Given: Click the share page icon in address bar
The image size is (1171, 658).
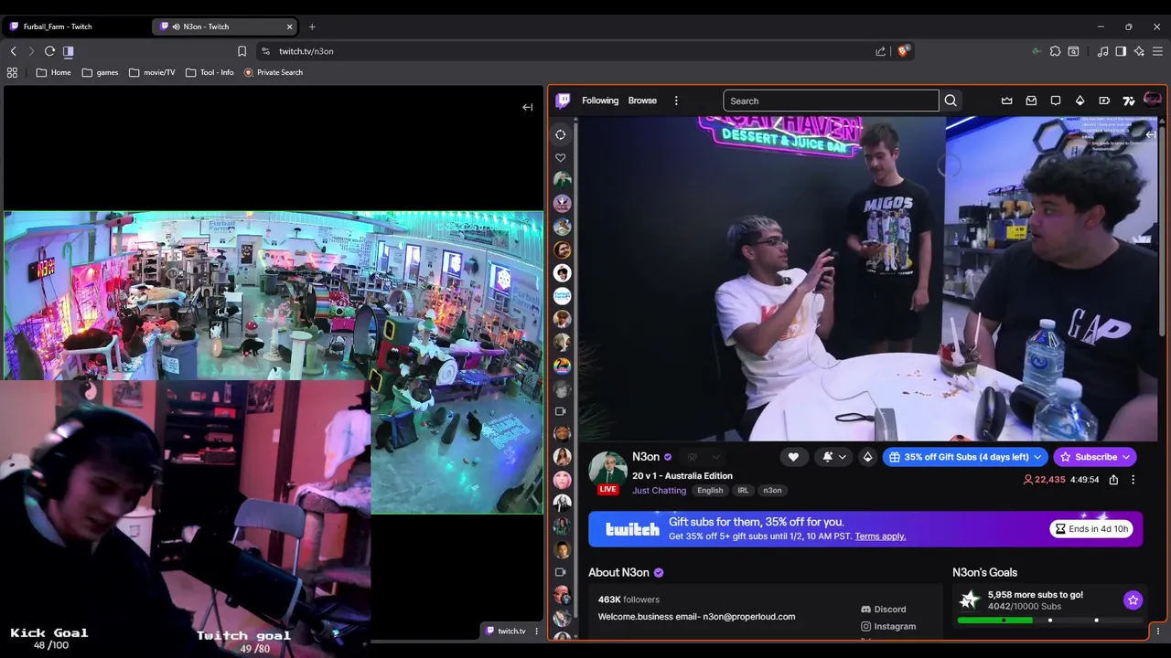Looking at the screenshot, I should pos(880,51).
